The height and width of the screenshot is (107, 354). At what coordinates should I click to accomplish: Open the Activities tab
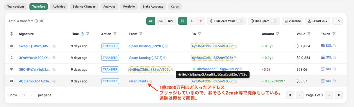(x=59, y=6)
